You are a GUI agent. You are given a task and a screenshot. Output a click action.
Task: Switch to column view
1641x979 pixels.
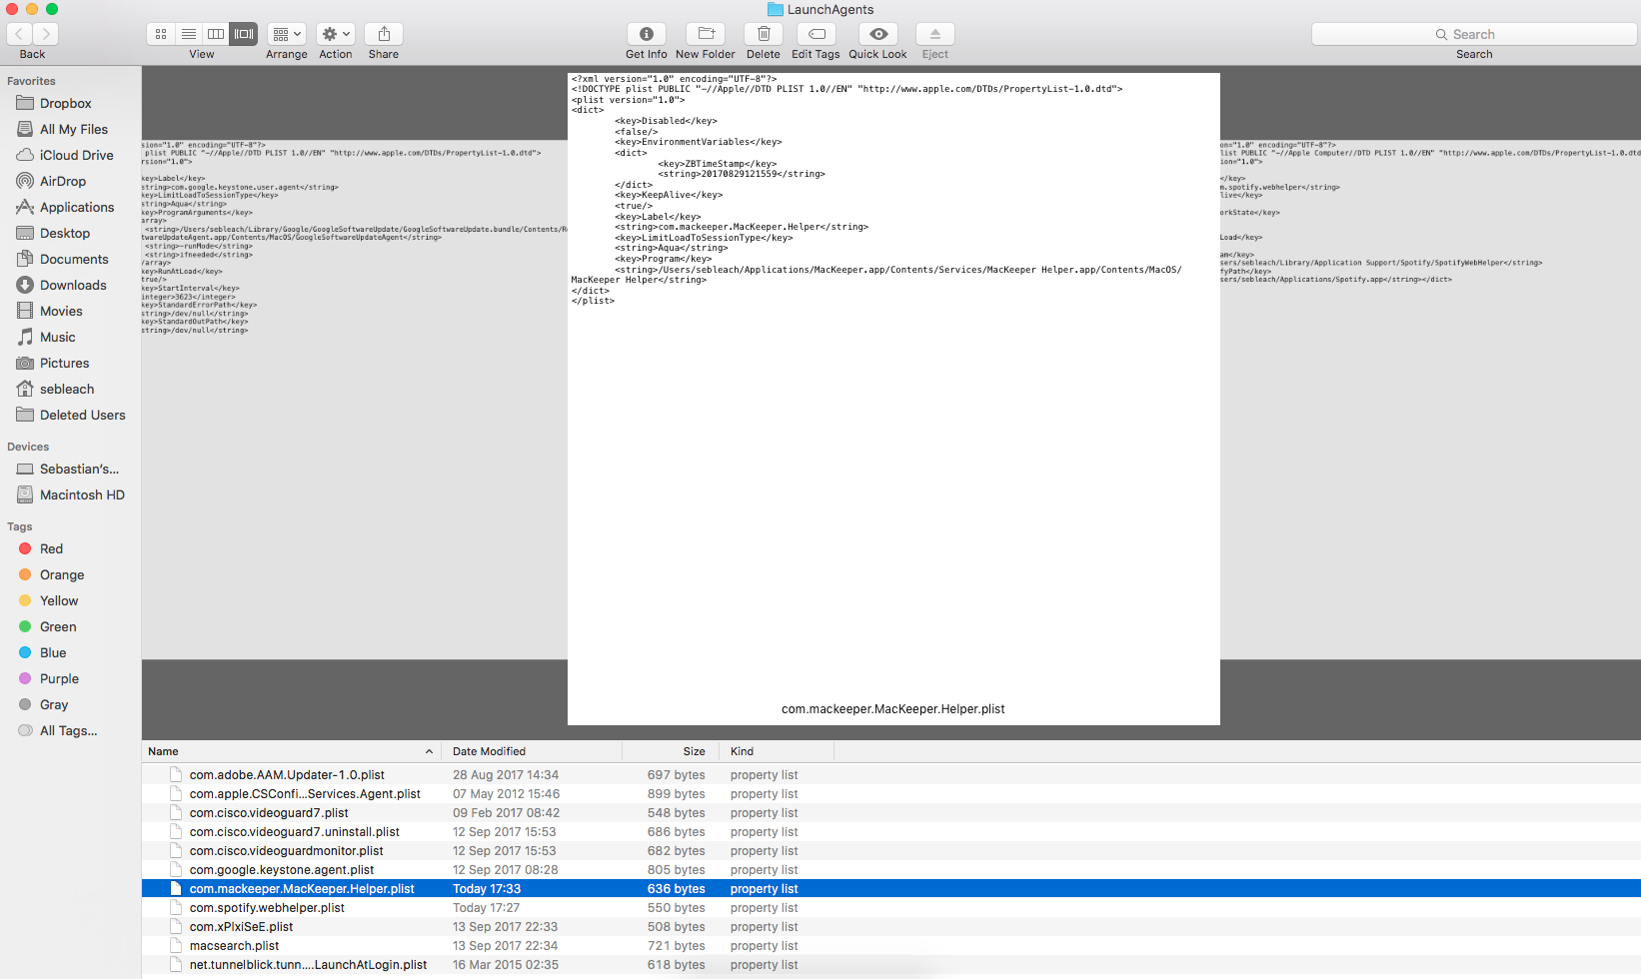pos(216,34)
